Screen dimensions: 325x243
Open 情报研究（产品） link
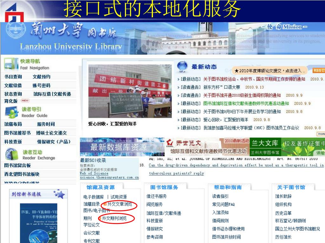pos(54,141)
